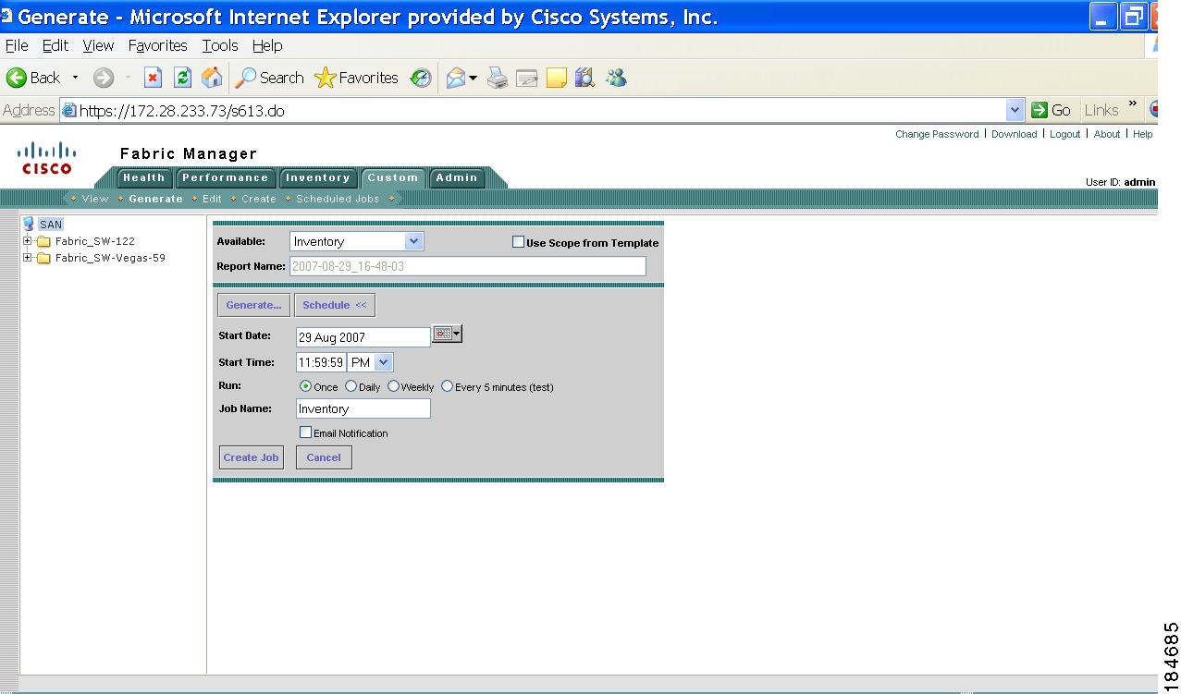Open the Edit menu
The height and width of the screenshot is (694, 1181).
pos(55,45)
